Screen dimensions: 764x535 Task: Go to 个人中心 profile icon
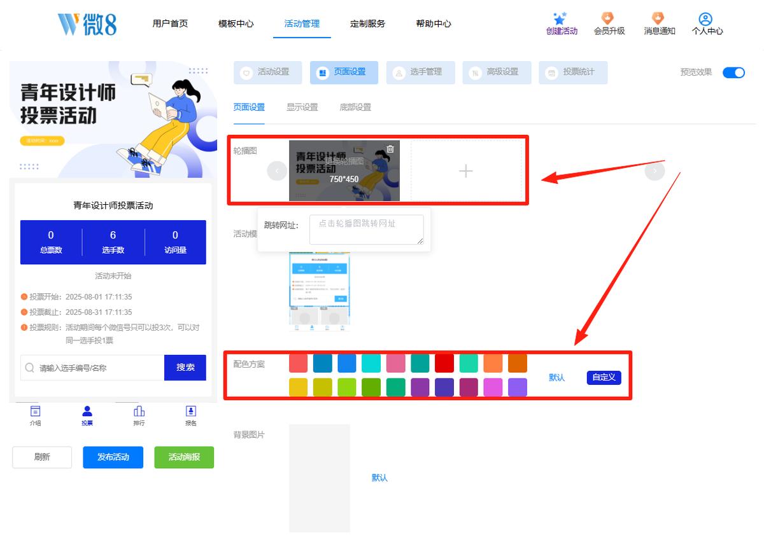[705, 19]
